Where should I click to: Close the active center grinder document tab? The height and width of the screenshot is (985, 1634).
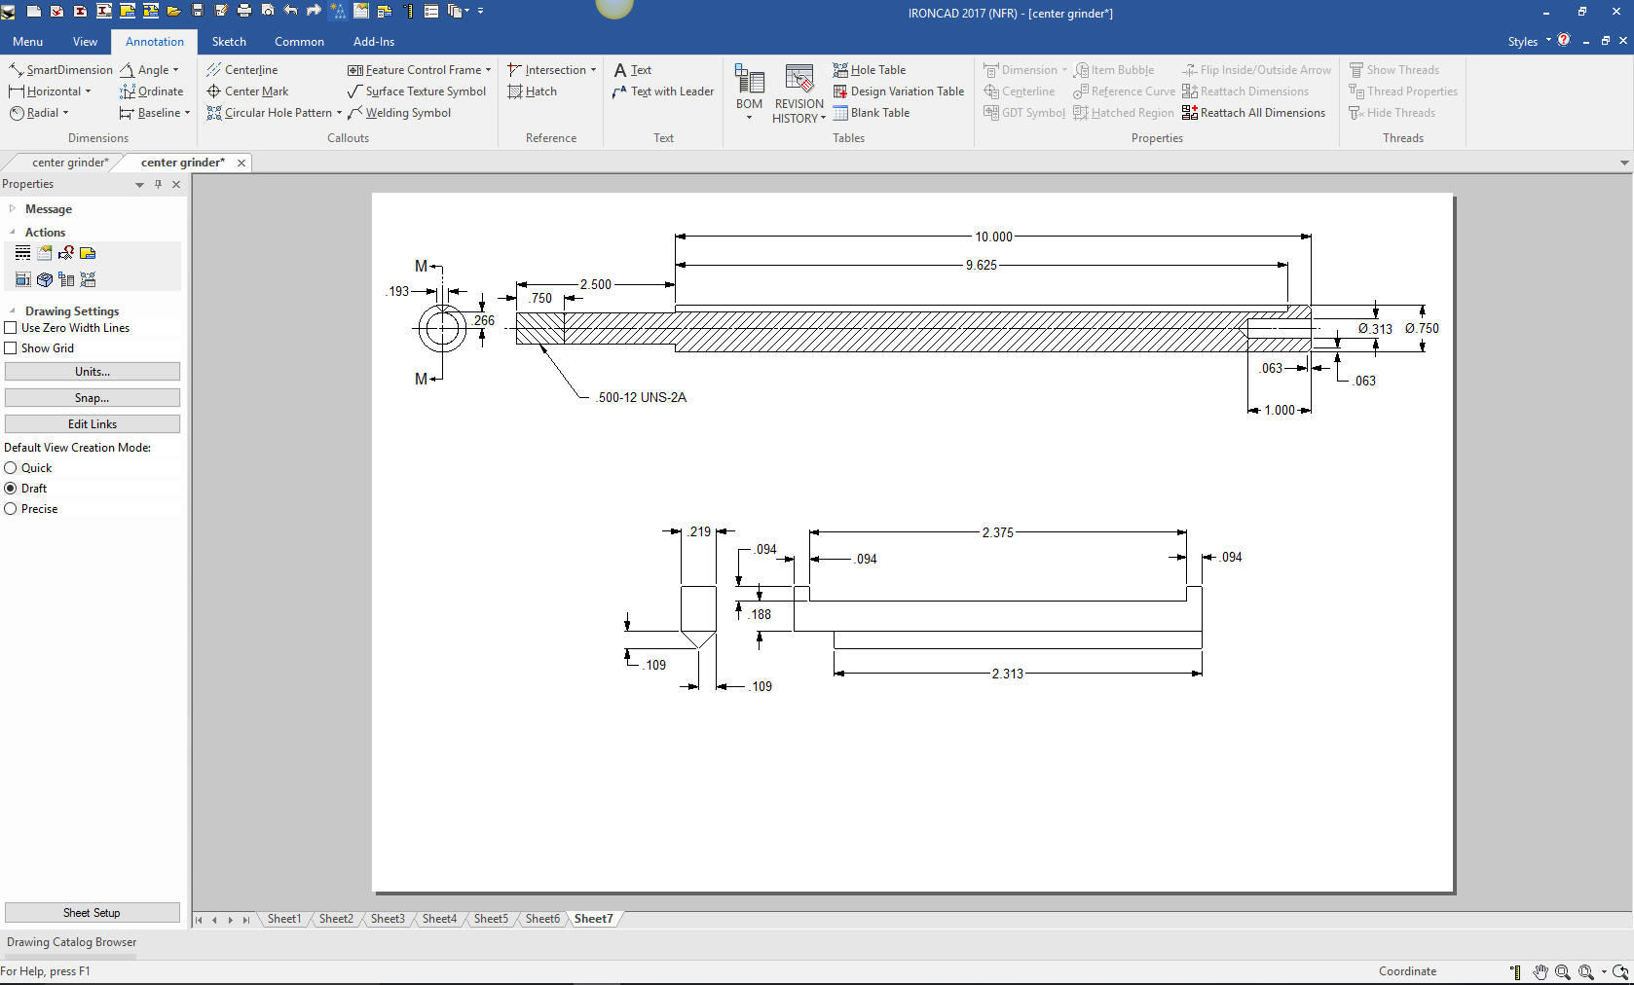(241, 163)
